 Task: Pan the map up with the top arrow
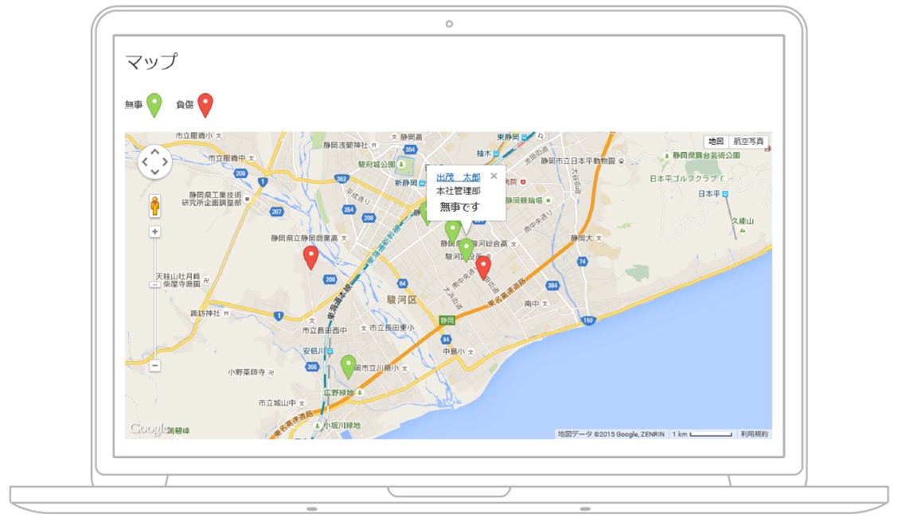click(x=154, y=152)
